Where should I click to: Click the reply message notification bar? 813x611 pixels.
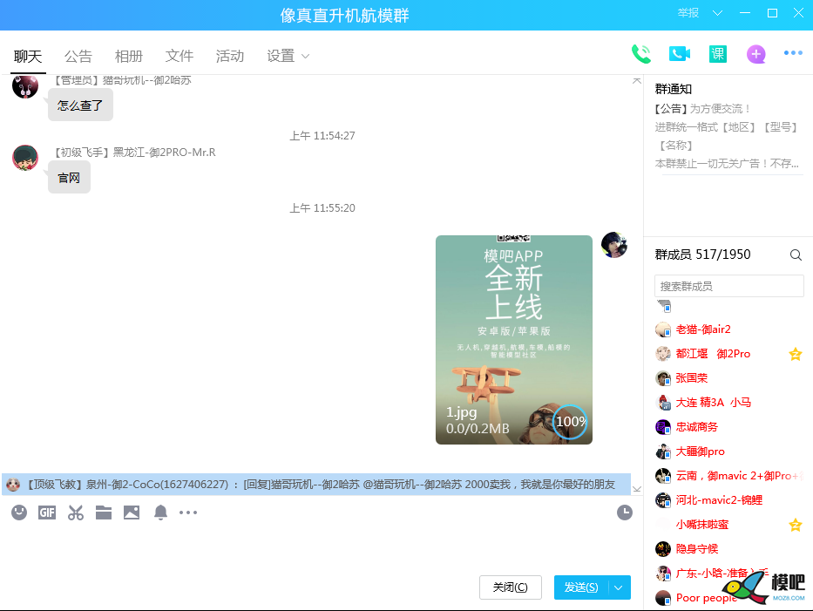(316, 485)
